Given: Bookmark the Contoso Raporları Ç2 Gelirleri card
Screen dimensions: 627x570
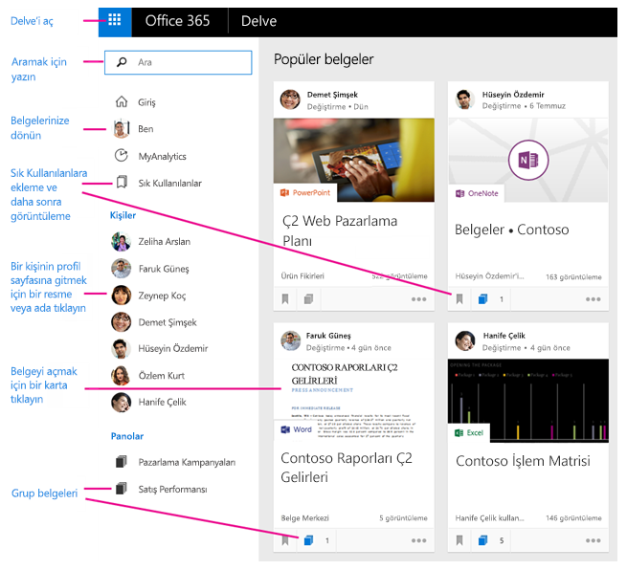Looking at the screenshot, I should click(x=285, y=541).
